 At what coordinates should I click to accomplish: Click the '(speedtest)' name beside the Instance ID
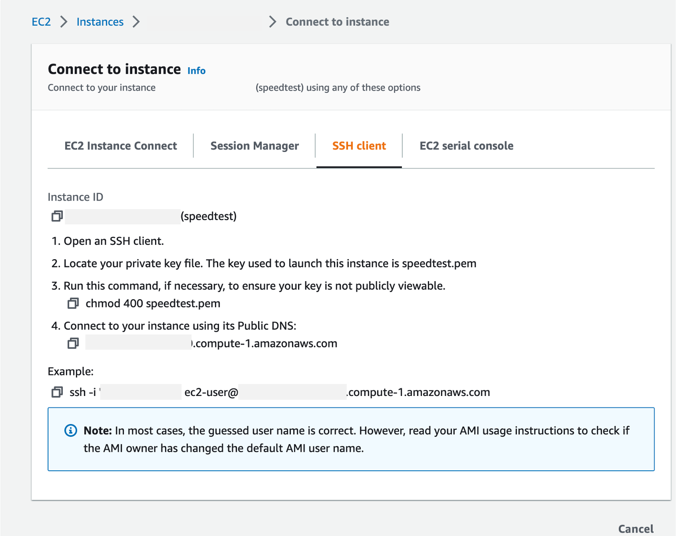[x=209, y=216]
